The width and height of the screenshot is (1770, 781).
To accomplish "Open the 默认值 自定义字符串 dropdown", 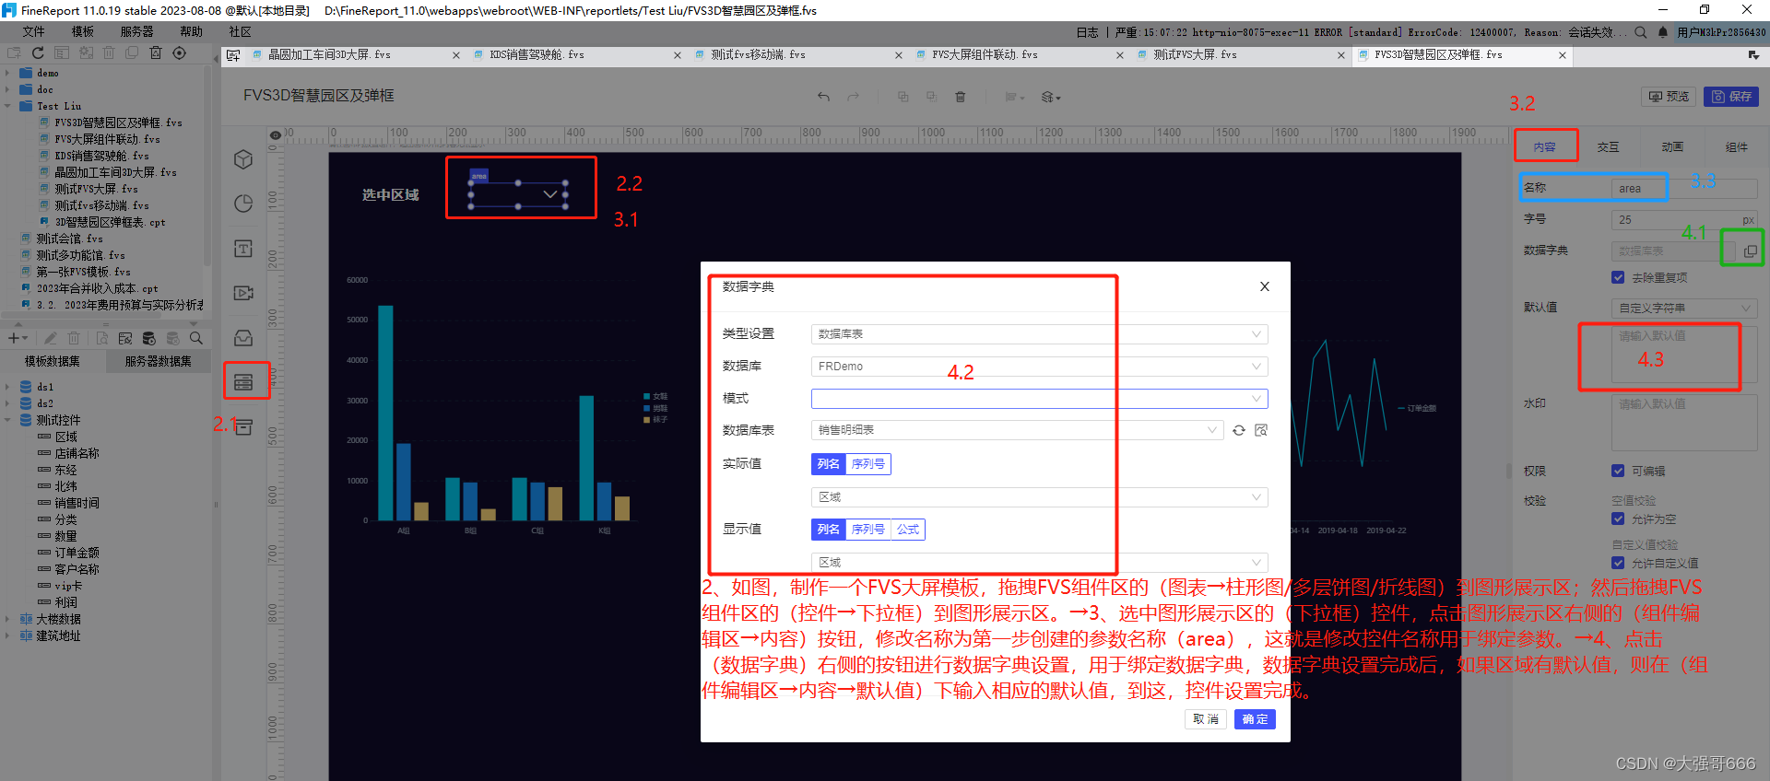I will [1684, 309].
